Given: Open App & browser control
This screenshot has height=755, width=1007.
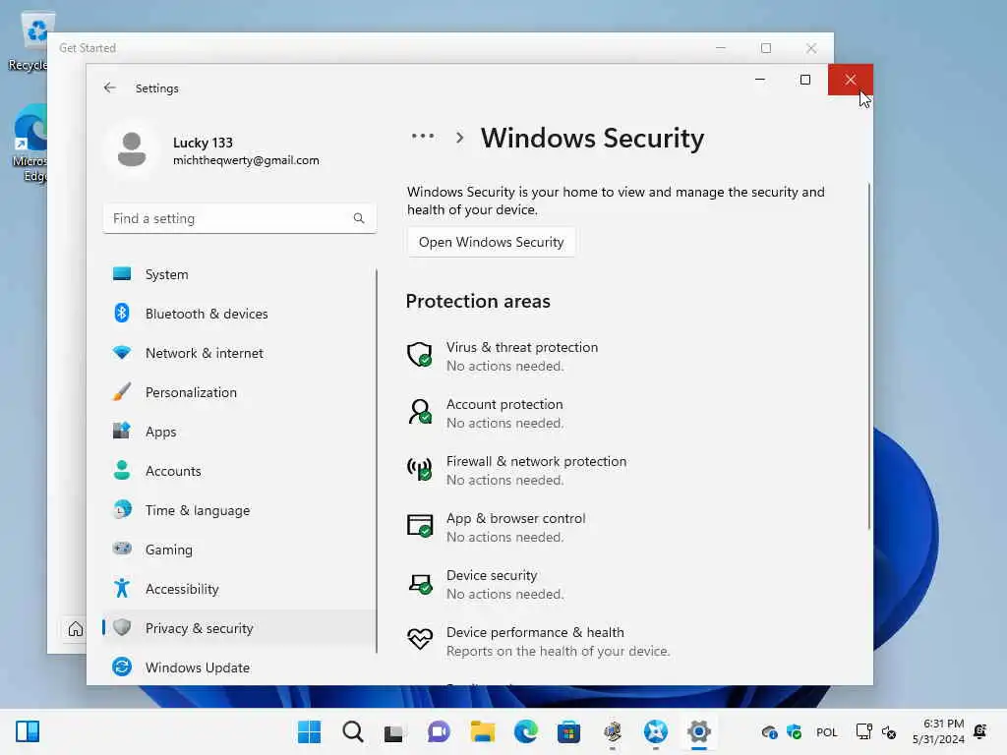Looking at the screenshot, I should (515, 528).
